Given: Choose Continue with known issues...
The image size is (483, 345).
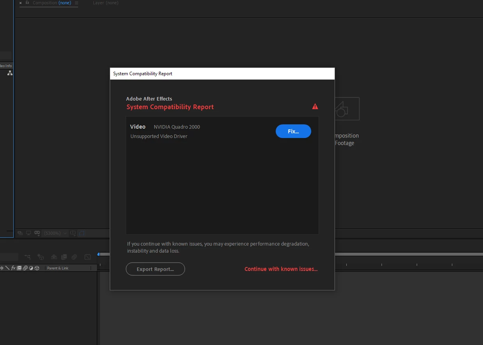Looking at the screenshot, I should [281, 269].
